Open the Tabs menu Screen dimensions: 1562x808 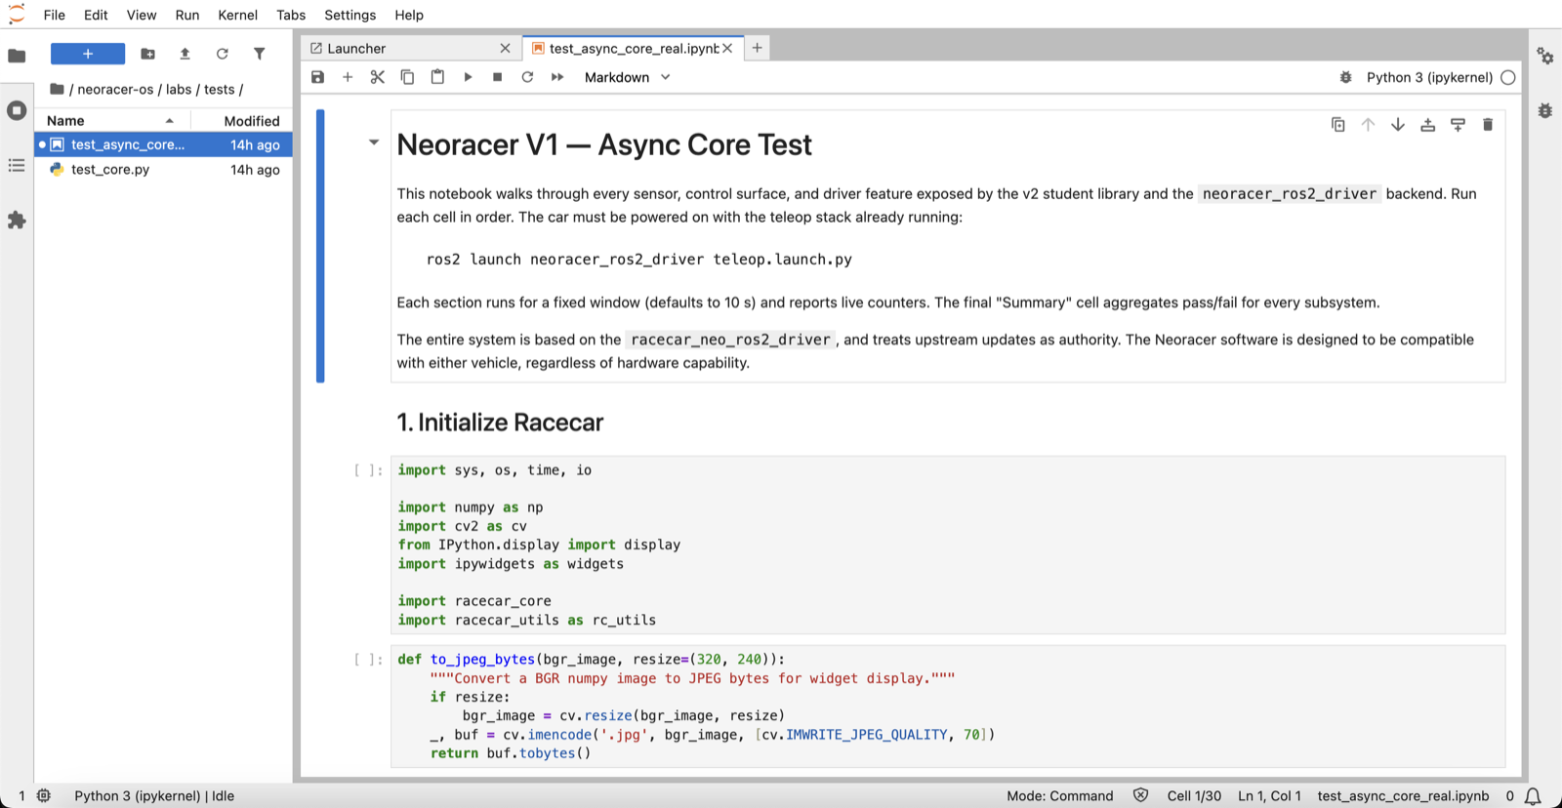[291, 15]
